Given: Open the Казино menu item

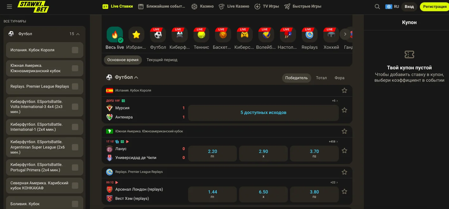Looking at the screenshot, I should 203,6.
